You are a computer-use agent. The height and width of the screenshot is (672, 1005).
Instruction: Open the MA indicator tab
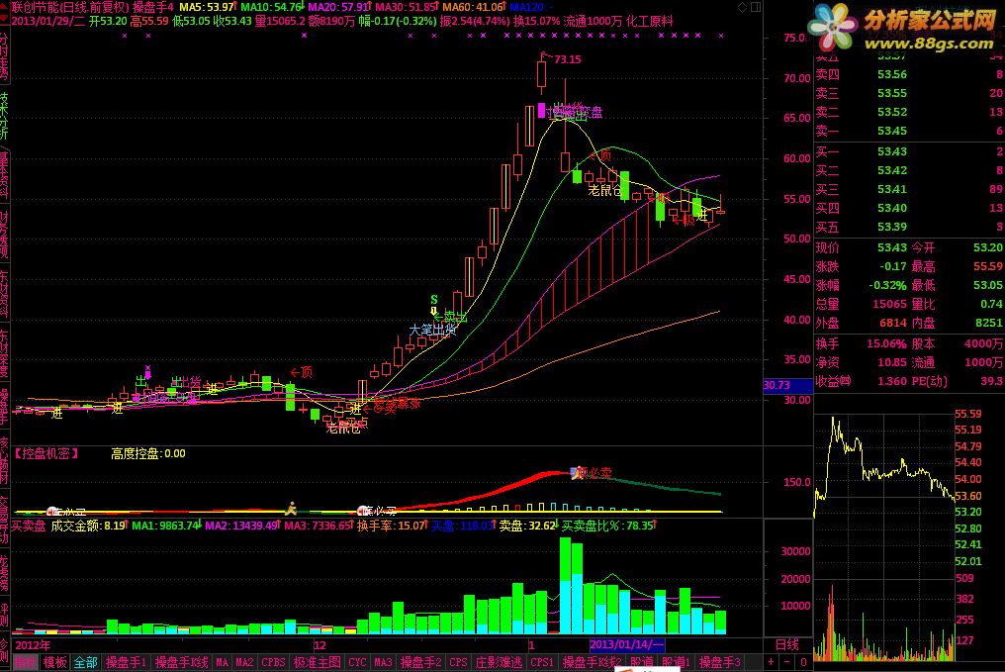point(222,662)
